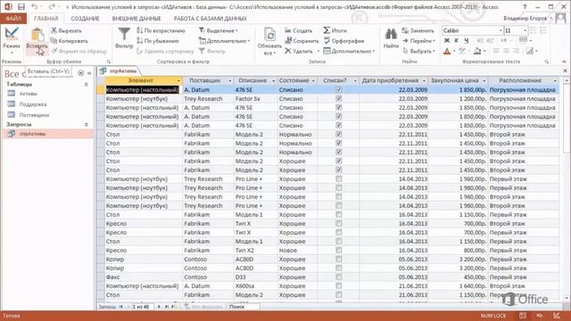
Task: Toggle the small Фильтр apply-filter button
Action: pyautogui.click(x=212, y=51)
